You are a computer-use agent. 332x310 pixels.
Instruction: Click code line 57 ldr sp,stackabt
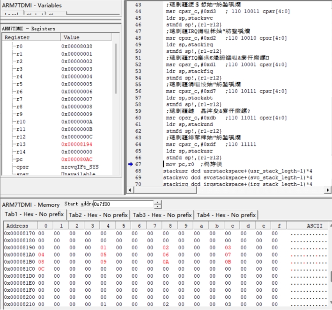[190, 98]
